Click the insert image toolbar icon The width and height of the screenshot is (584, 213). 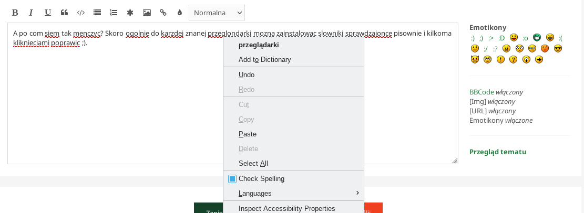147,13
